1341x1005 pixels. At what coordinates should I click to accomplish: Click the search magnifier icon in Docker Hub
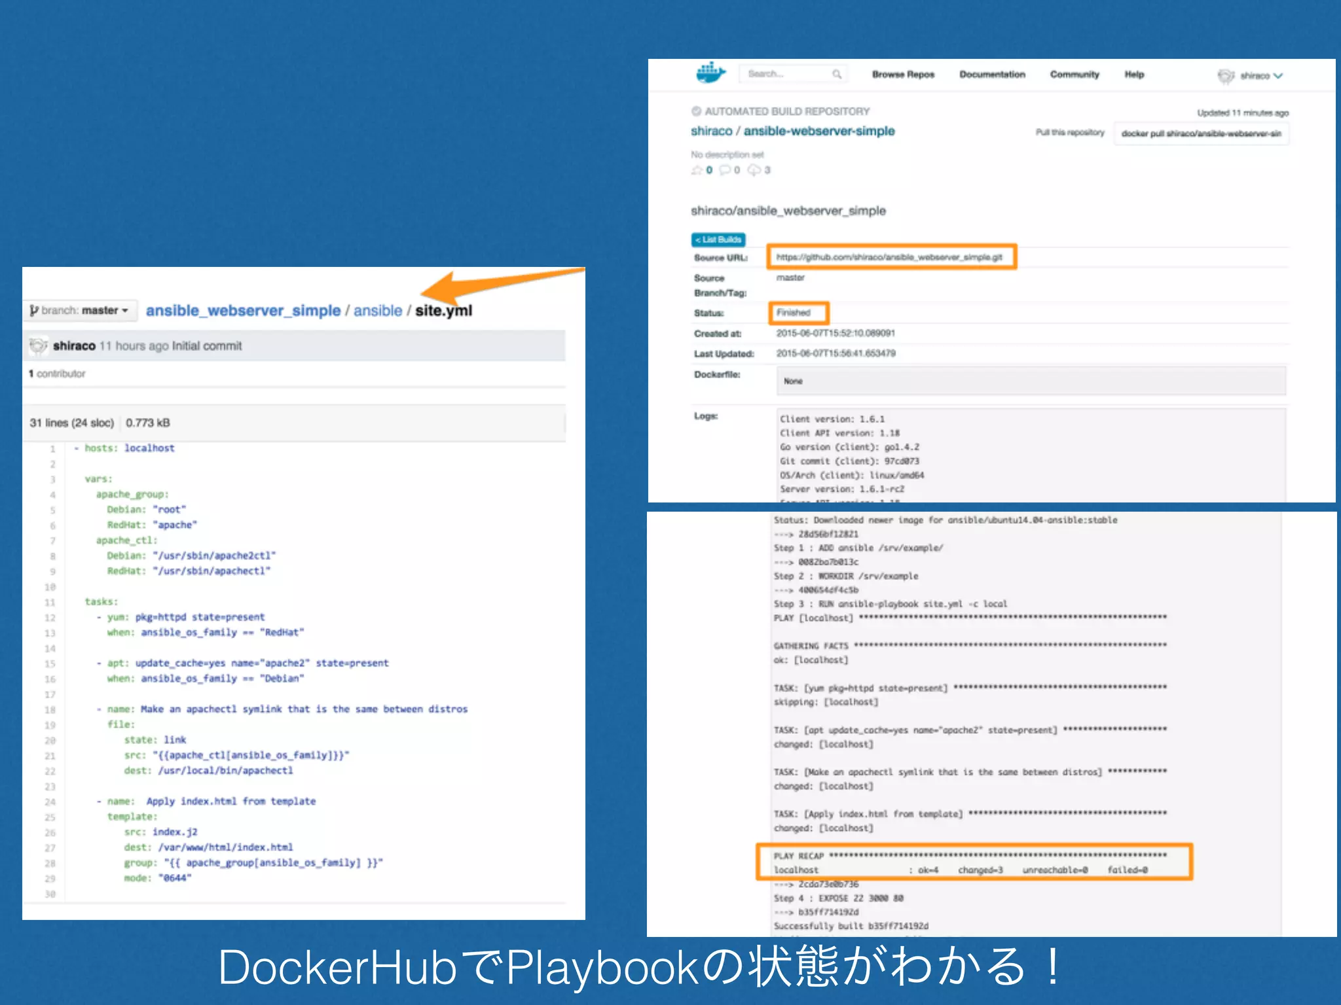click(836, 75)
